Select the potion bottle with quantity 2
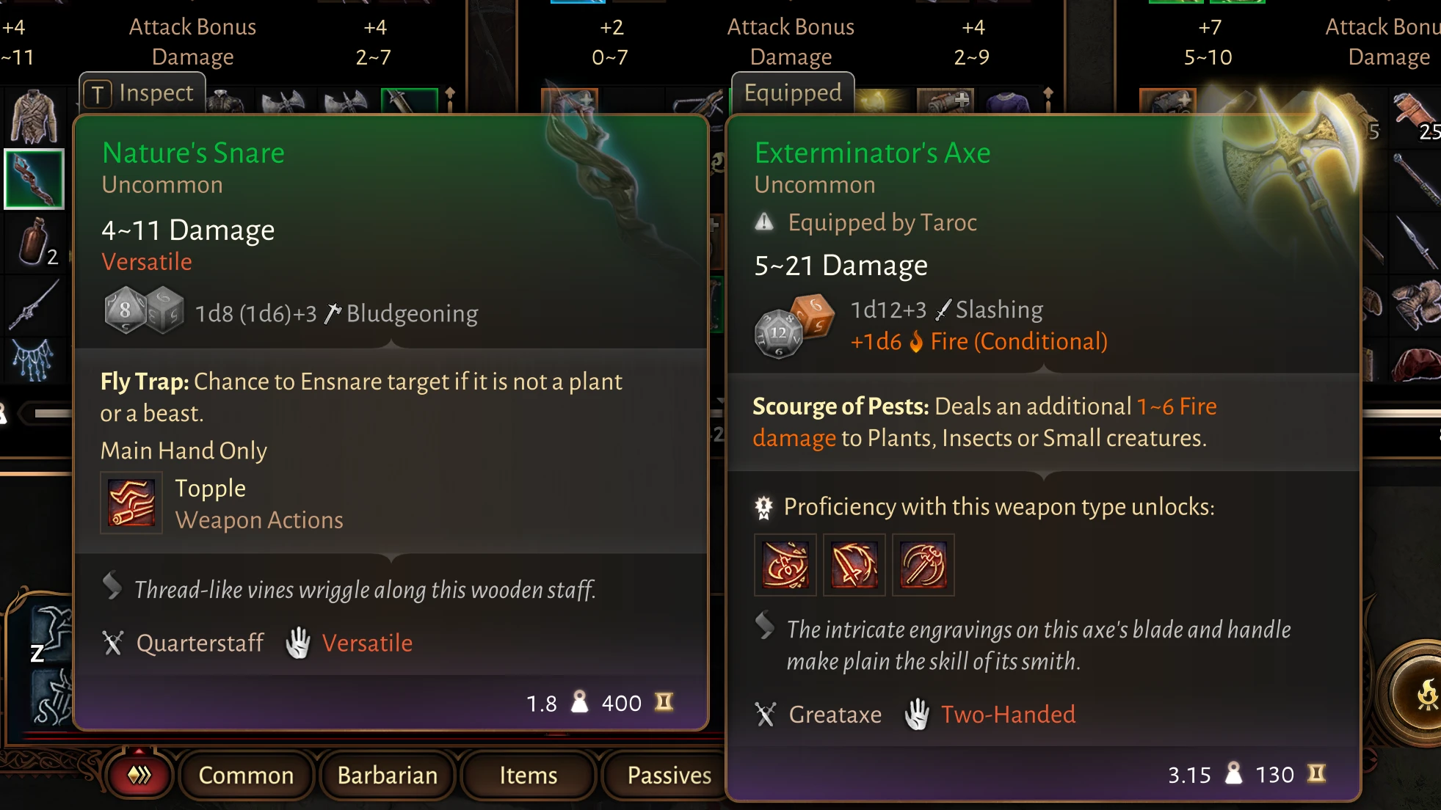The image size is (1441, 810). 34,242
